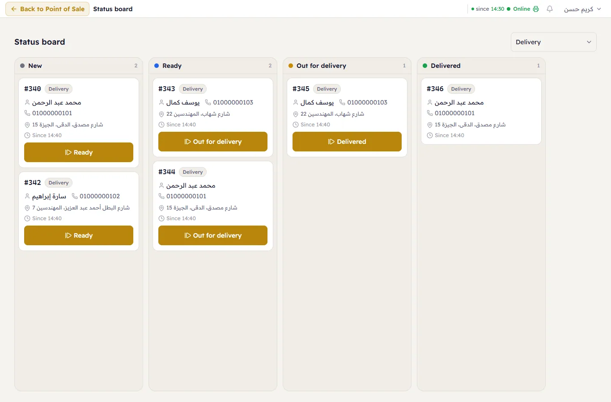Image resolution: width=611 pixels, height=402 pixels.
Task: Send order #343 Out for delivery
Action: click(x=213, y=142)
